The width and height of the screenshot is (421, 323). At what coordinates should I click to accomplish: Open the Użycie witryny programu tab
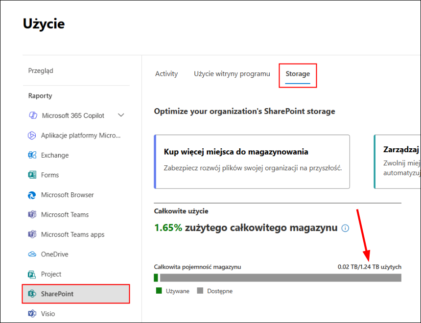pyautogui.click(x=232, y=73)
